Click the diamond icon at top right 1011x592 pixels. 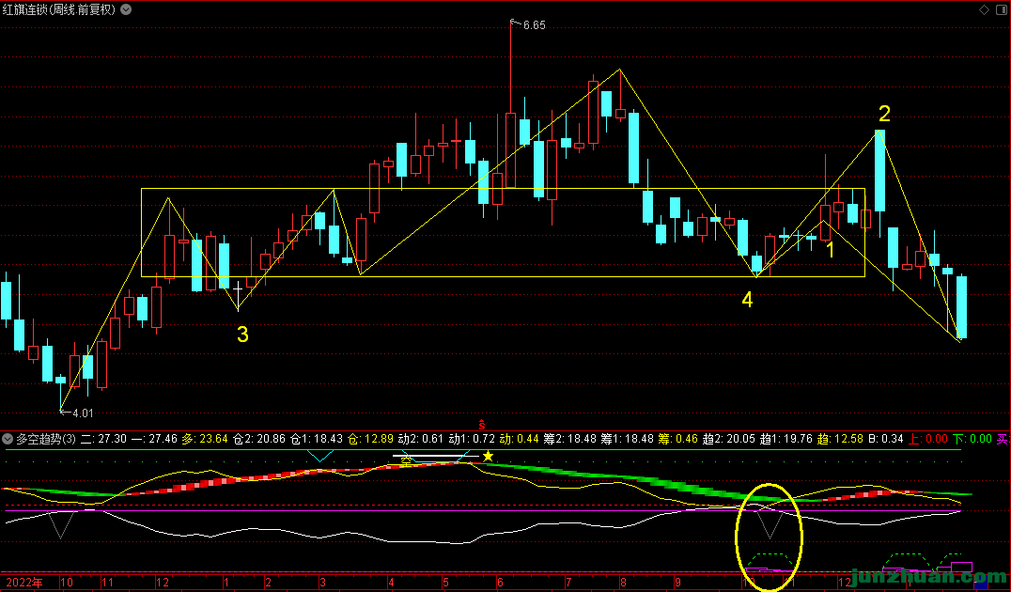(984, 9)
